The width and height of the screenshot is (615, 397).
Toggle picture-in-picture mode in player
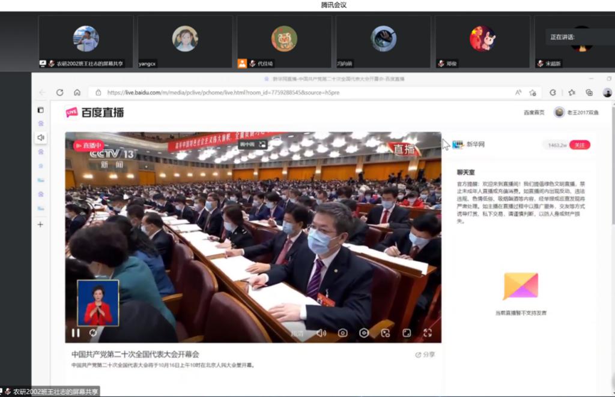click(386, 333)
